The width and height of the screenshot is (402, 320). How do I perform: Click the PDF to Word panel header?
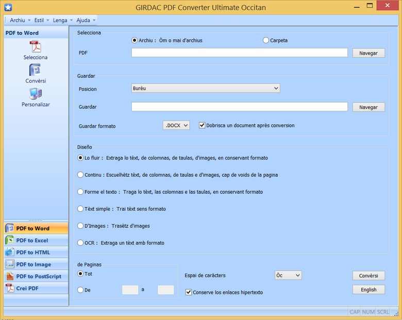click(36, 33)
